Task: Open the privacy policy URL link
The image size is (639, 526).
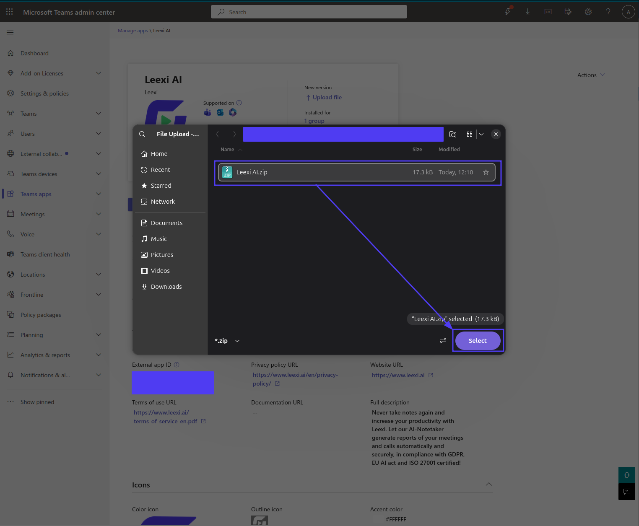Action: point(295,379)
